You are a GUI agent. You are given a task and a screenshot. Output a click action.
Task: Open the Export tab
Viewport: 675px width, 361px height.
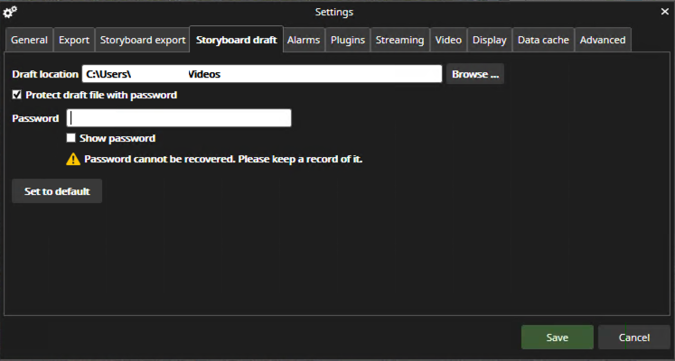click(x=74, y=40)
